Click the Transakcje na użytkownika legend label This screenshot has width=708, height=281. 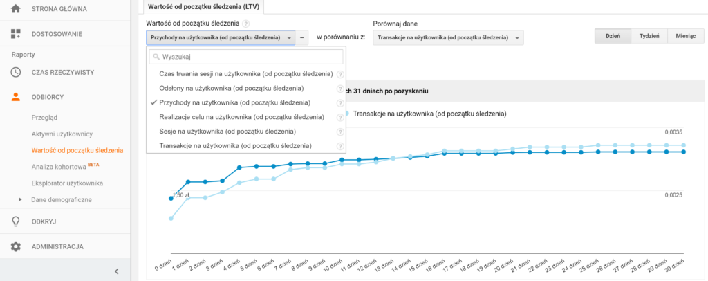[429, 114]
